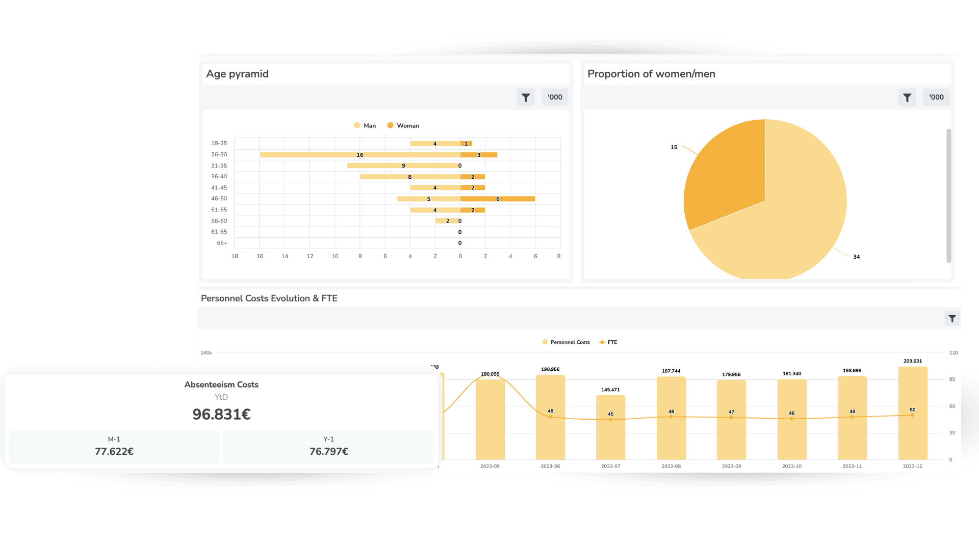Click the Y-1 card showing 76.797€
The height and width of the screenshot is (550, 979).
tap(329, 447)
